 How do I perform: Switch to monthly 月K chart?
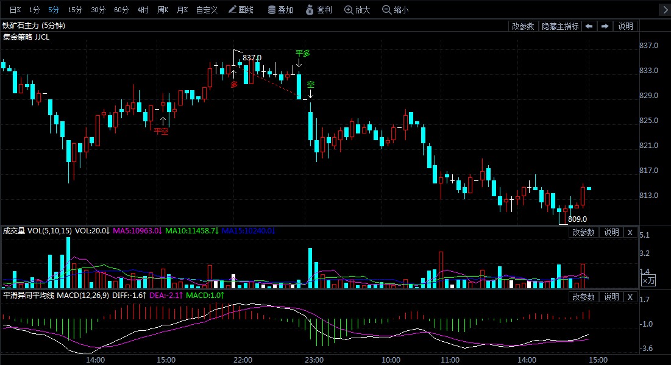pyautogui.click(x=182, y=10)
